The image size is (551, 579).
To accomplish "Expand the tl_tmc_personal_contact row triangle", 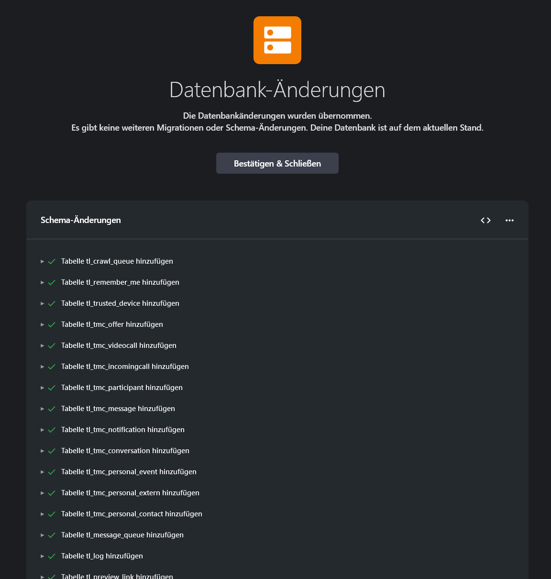I will (43, 514).
